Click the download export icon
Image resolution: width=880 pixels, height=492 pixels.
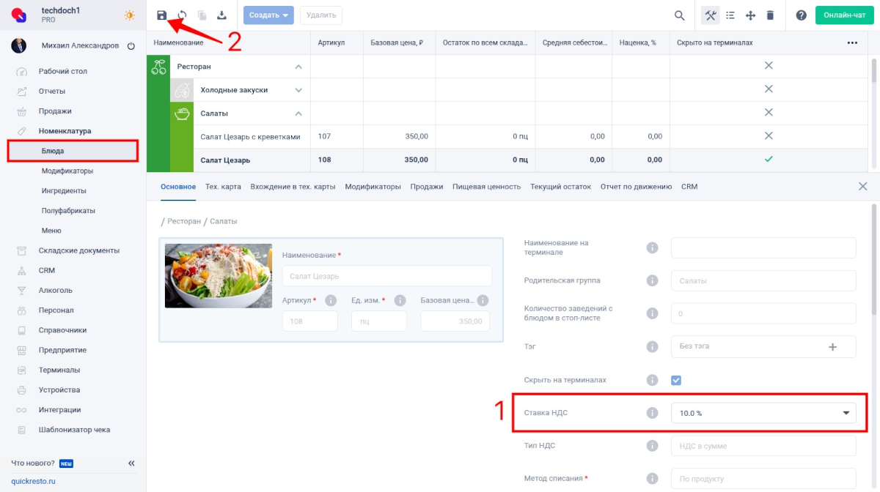pos(221,15)
